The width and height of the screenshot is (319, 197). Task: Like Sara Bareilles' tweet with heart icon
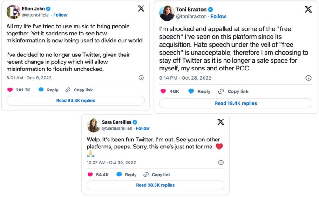pyautogui.click(x=90, y=175)
